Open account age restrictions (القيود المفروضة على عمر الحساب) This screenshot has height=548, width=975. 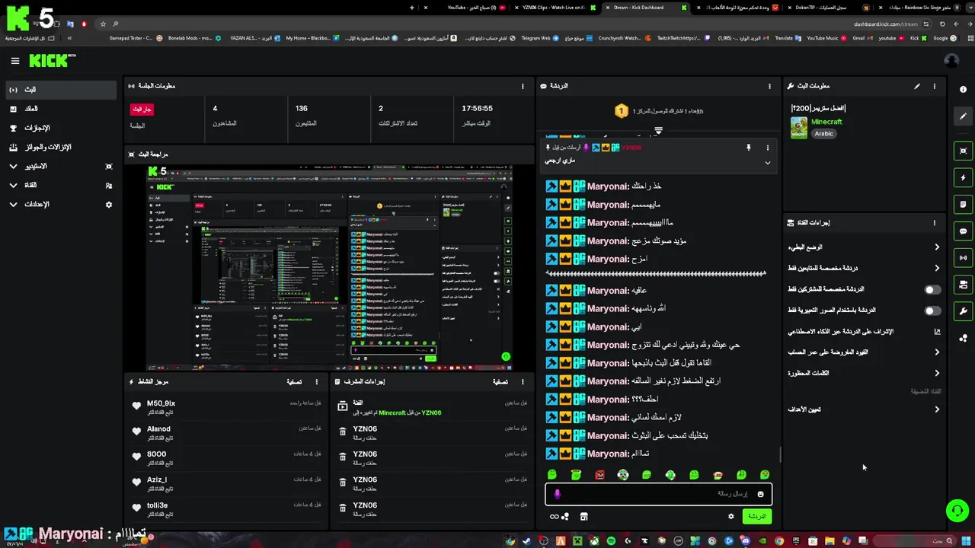tap(865, 352)
